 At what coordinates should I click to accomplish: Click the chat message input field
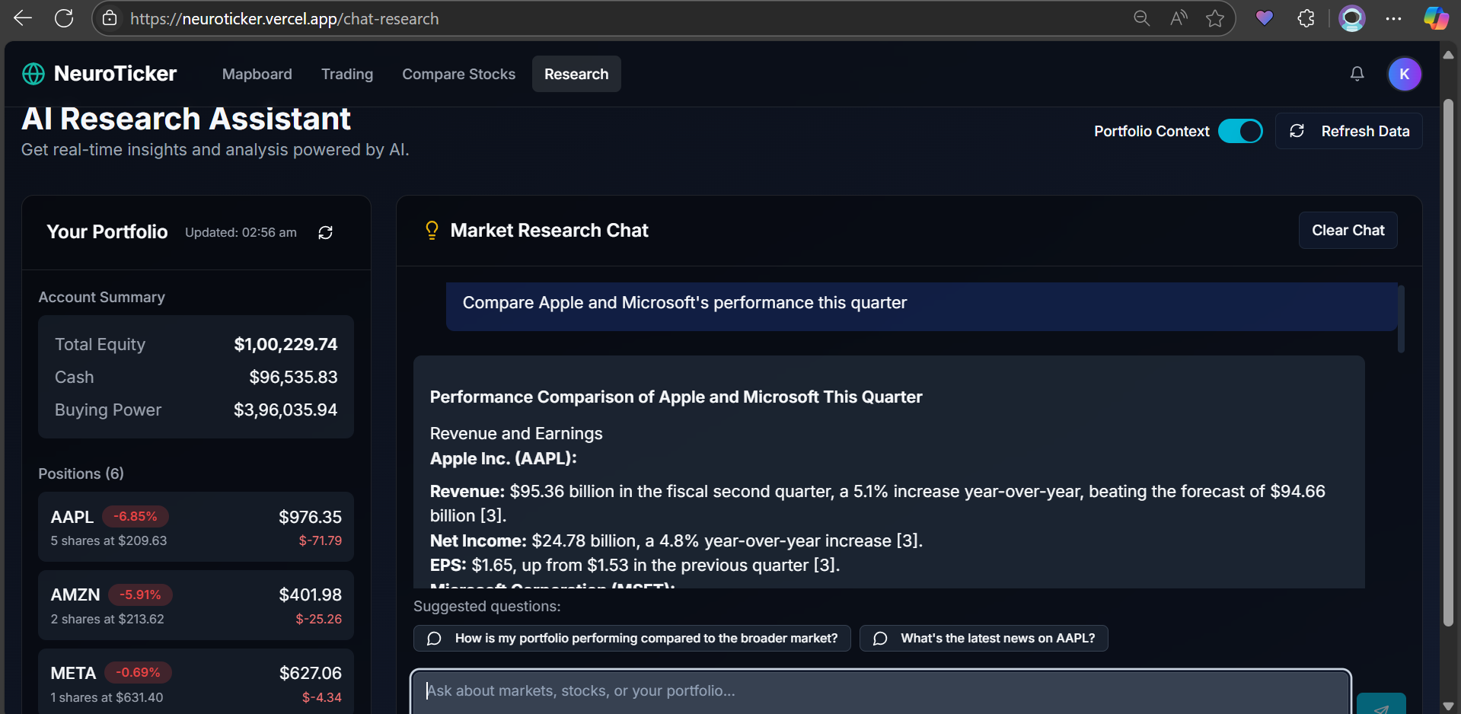coord(880,691)
